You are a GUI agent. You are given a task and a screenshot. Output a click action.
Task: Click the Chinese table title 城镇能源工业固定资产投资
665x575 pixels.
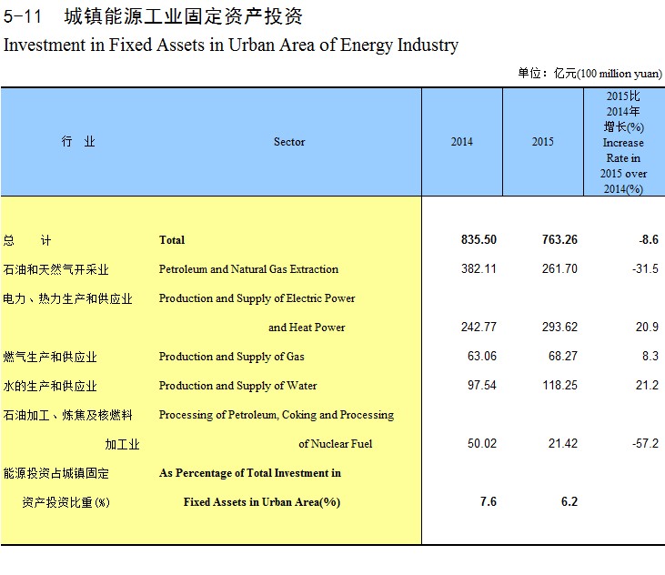[183, 16]
